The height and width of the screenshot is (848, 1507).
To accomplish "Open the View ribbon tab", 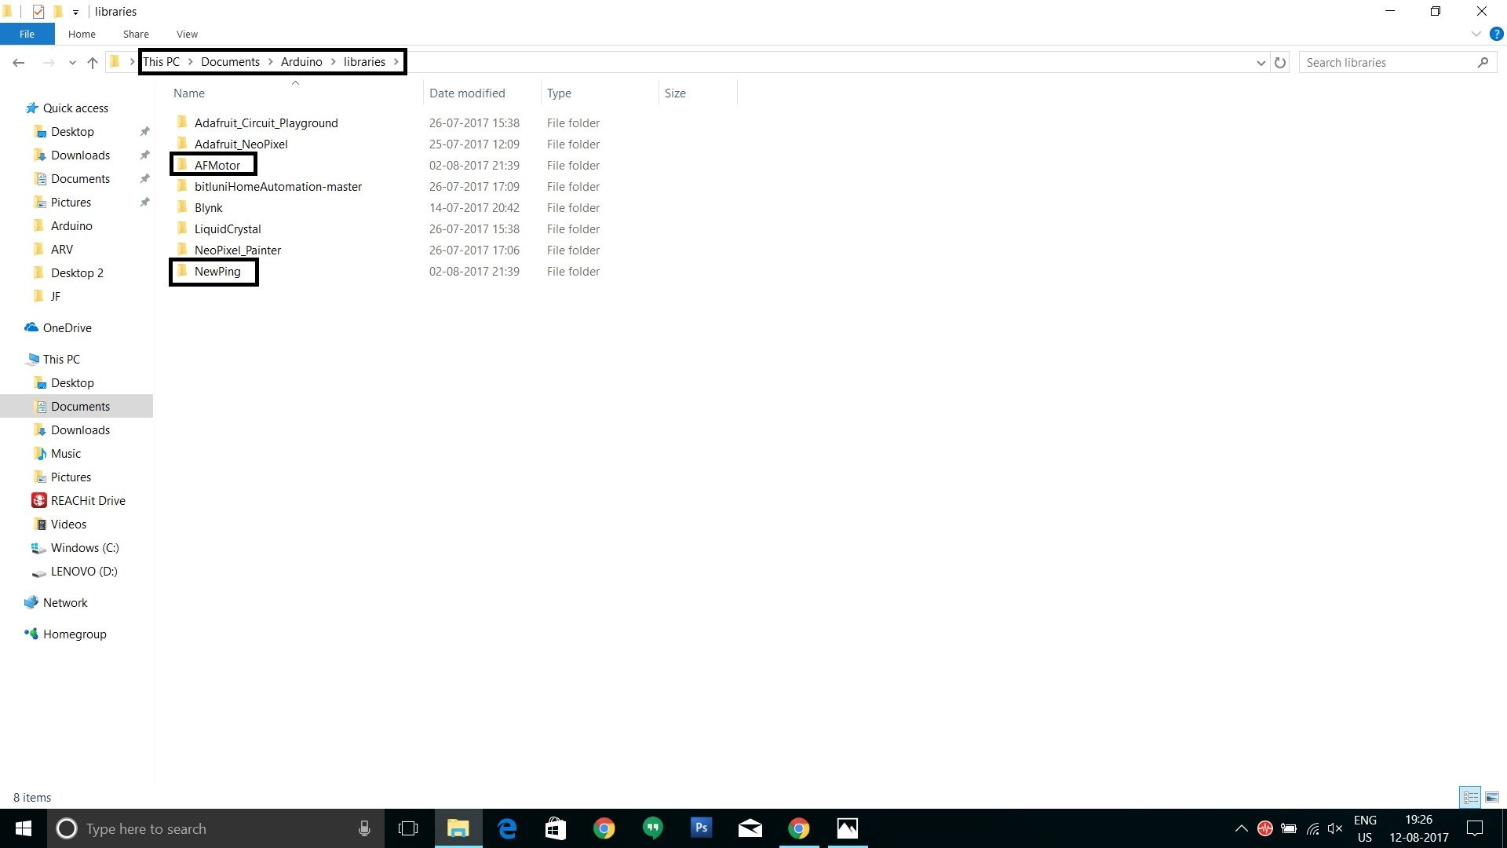I will [x=187, y=34].
